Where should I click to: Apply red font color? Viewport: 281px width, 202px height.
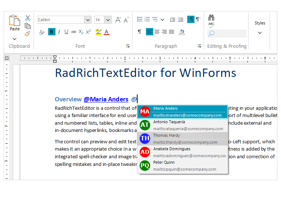(107, 32)
